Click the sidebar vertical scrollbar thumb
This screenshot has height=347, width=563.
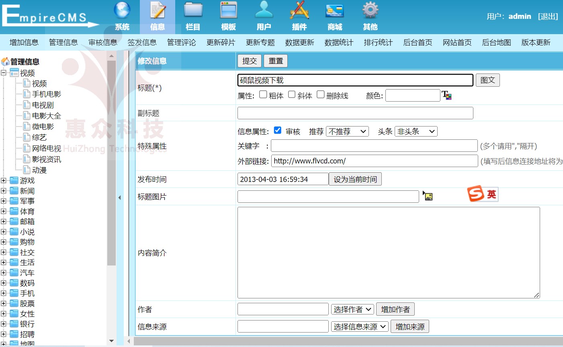[112, 163]
